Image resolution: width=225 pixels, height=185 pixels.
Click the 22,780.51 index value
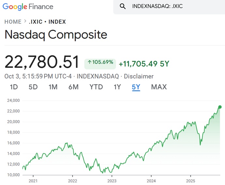(x=42, y=62)
